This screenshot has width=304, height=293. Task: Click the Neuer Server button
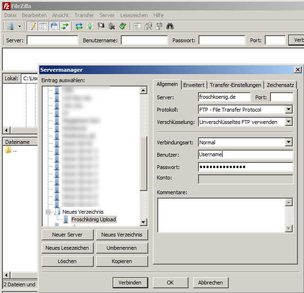tap(67, 235)
